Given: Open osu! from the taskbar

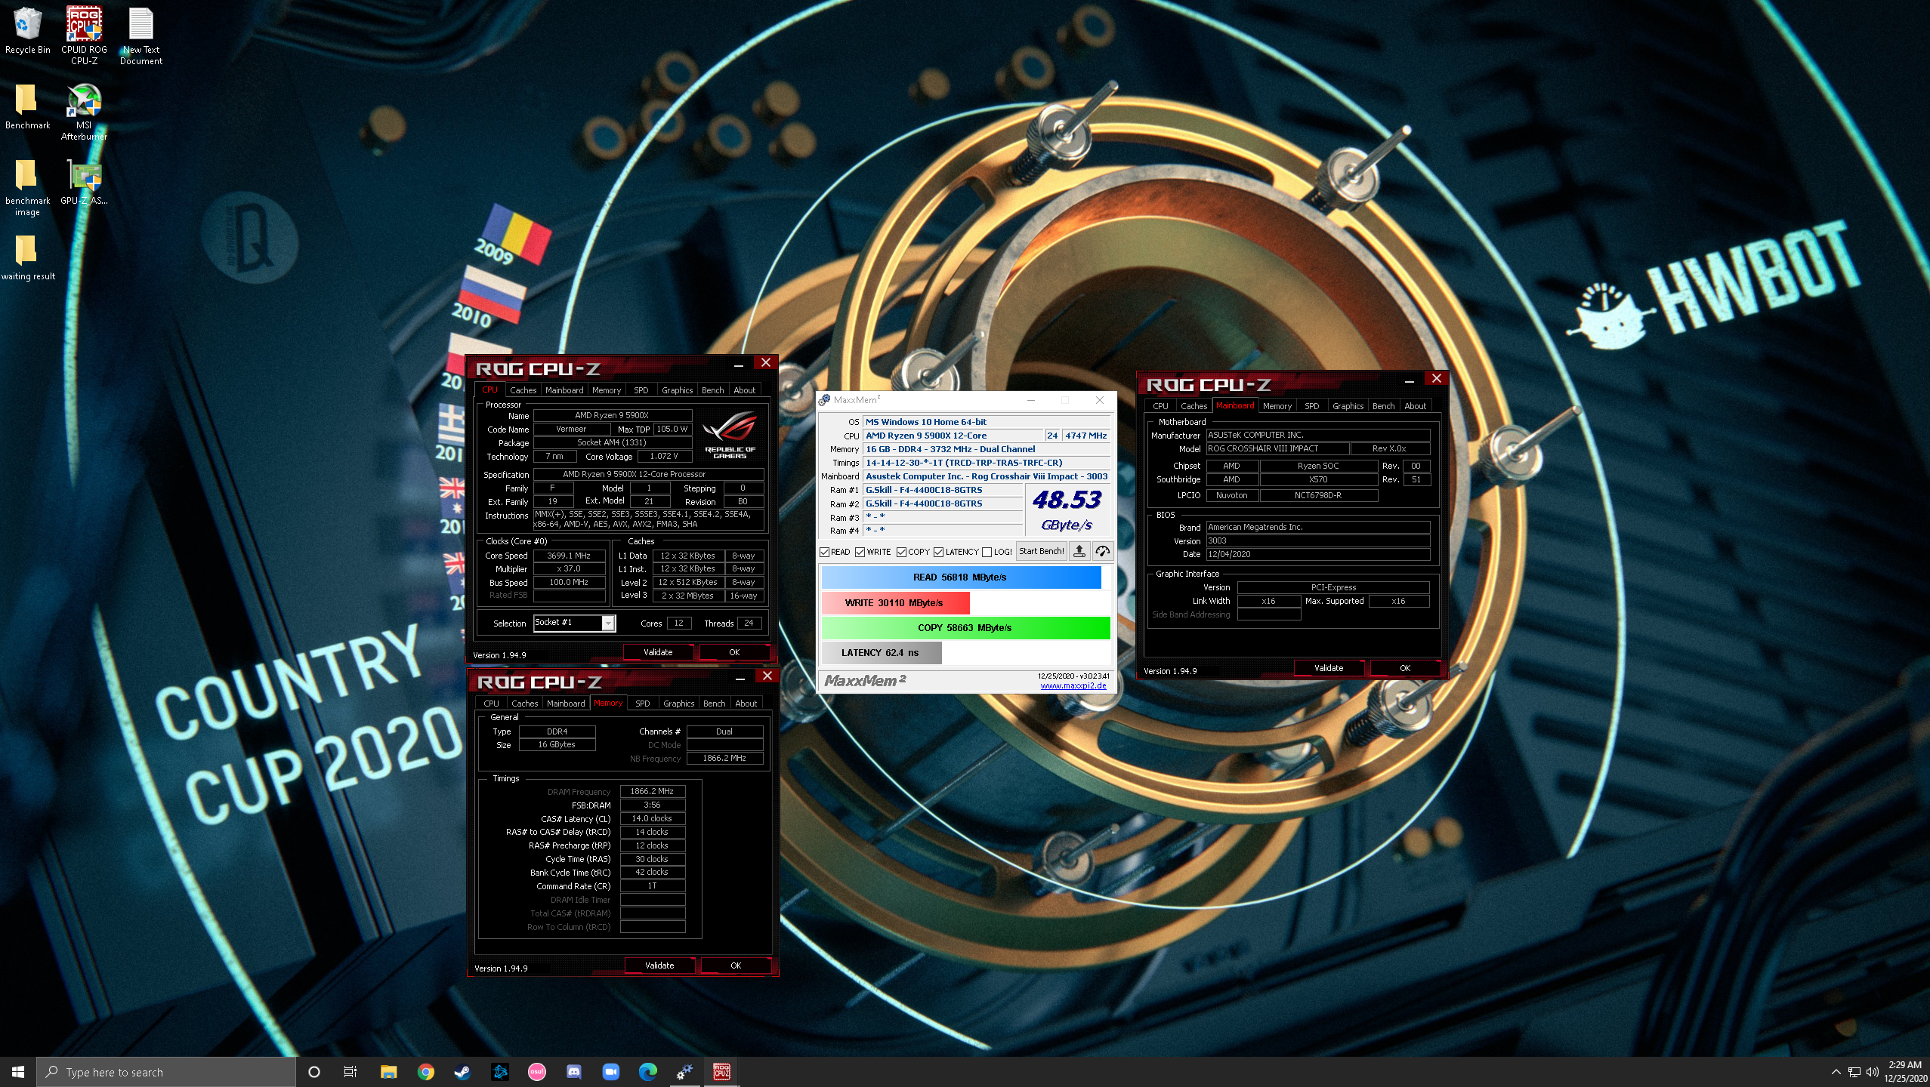Looking at the screenshot, I should [x=536, y=1072].
